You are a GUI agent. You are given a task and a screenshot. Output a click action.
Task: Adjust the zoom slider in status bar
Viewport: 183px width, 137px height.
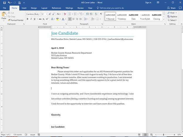166,135
